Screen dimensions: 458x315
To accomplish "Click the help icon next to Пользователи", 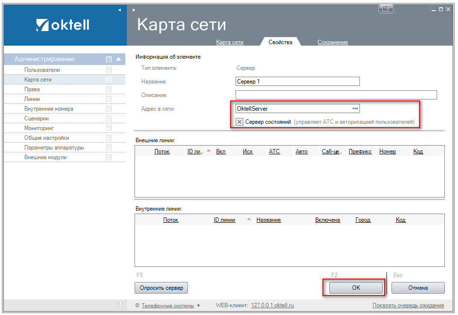I will (109, 70).
